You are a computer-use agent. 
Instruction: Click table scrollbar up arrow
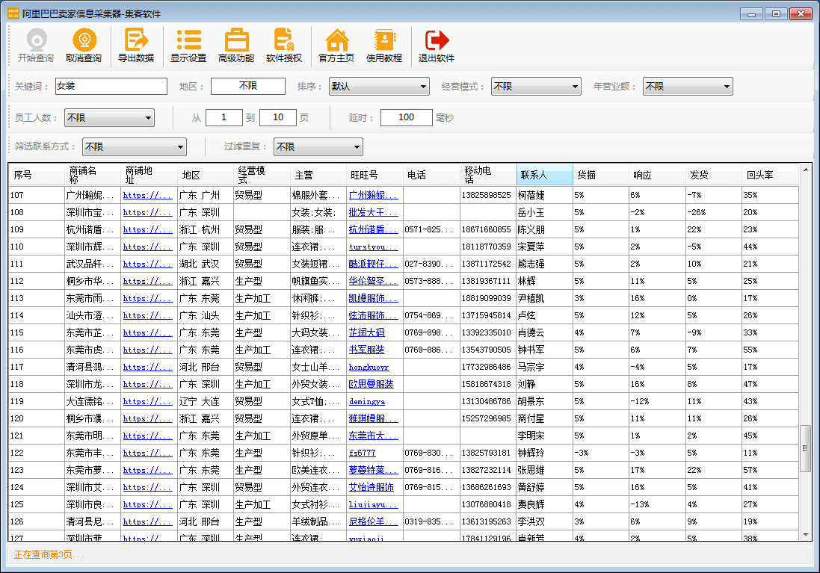805,170
